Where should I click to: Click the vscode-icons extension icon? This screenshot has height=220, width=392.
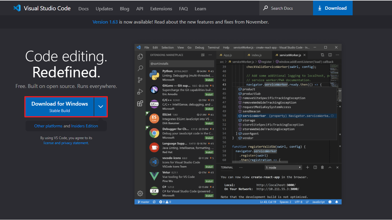[154, 162]
